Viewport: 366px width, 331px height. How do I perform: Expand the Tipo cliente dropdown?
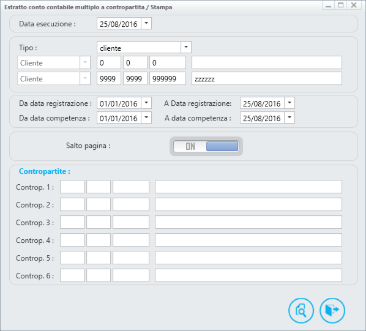tap(186, 47)
